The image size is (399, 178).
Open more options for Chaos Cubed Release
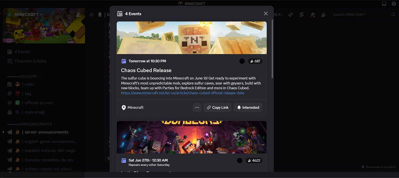click(197, 108)
